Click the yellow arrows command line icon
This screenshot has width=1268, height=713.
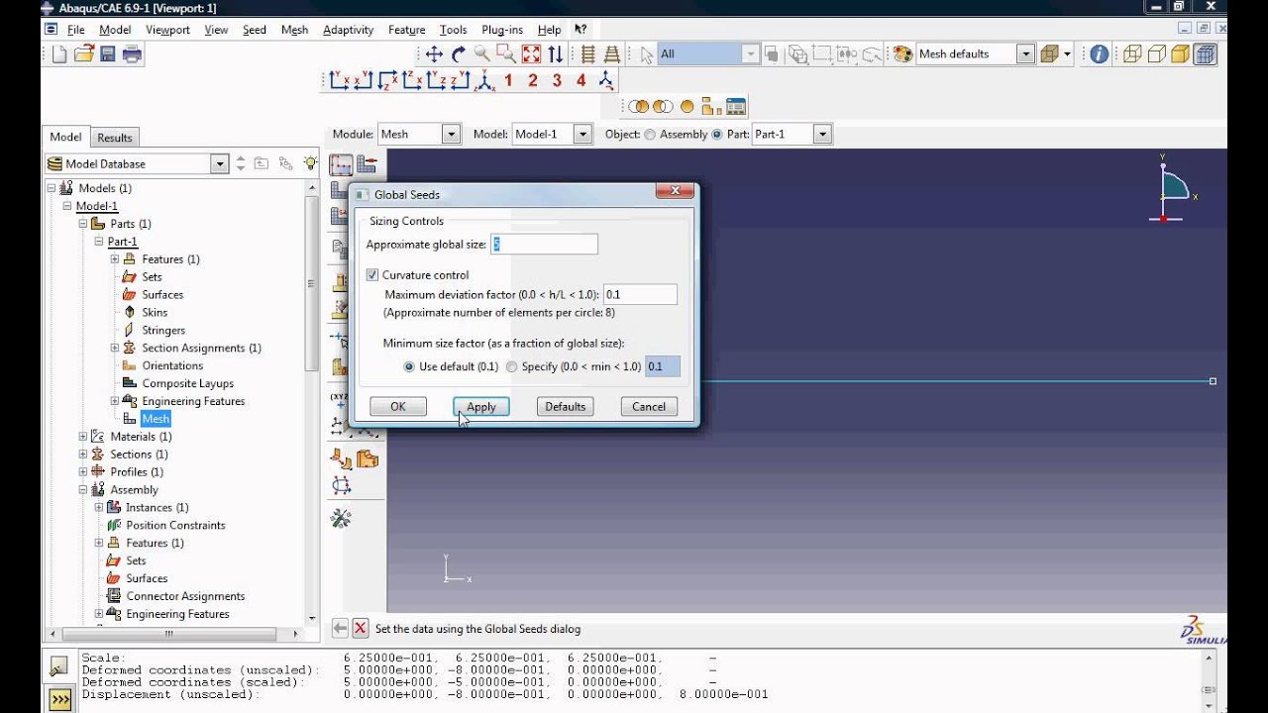(x=60, y=699)
